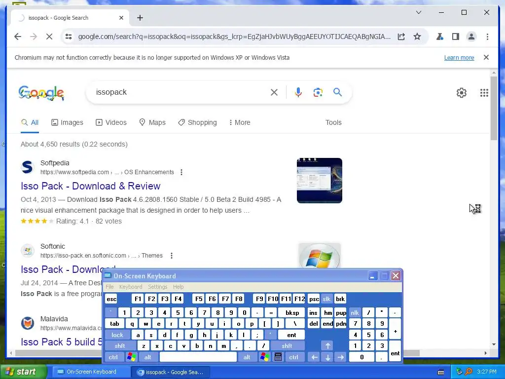Viewport: 505px width, 379px height.
Task: Open Chrome Labs flask icon
Action: (x=439, y=37)
